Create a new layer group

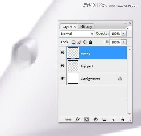pyautogui.click(x=105, y=119)
